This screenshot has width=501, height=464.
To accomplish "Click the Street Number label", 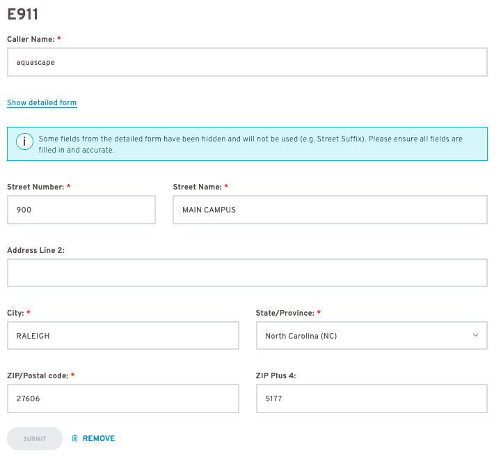I will point(35,187).
